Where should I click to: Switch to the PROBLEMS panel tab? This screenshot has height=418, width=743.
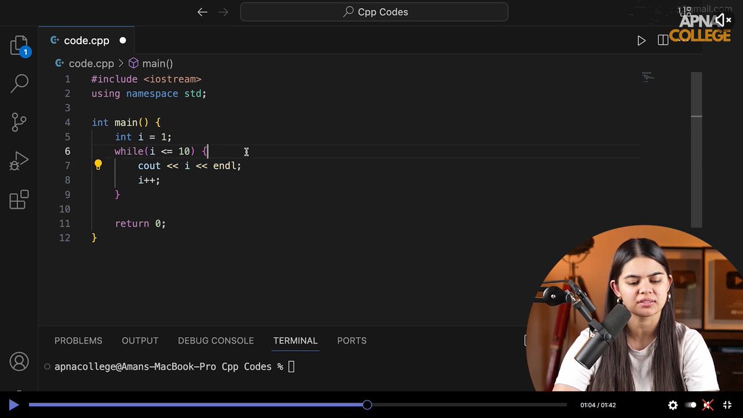[x=78, y=341]
